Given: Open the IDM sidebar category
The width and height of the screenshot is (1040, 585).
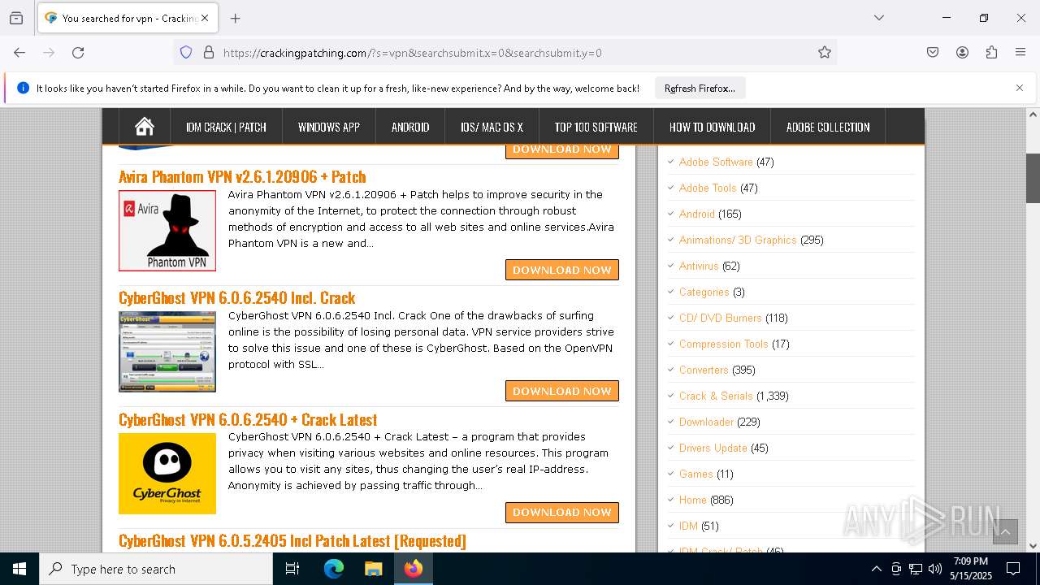Looking at the screenshot, I should (x=688, y=526).
